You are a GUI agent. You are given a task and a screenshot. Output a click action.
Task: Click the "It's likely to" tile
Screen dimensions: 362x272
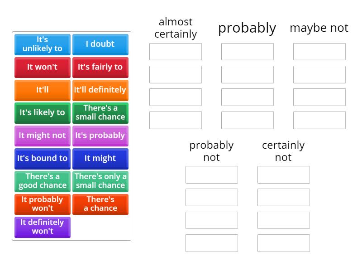[x=42, y=113]
